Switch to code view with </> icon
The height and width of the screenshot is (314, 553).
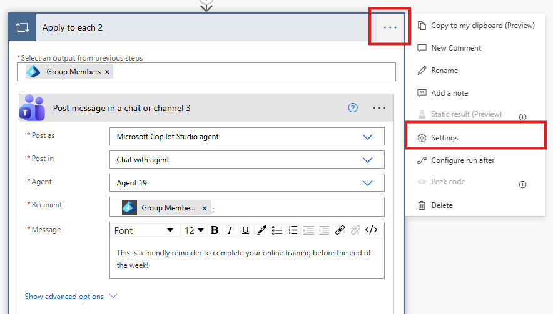point(371,230)
